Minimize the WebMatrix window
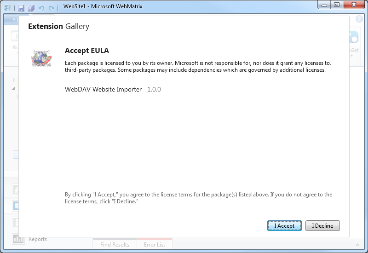This screenshot has width=368, height=253. [325, 5]
